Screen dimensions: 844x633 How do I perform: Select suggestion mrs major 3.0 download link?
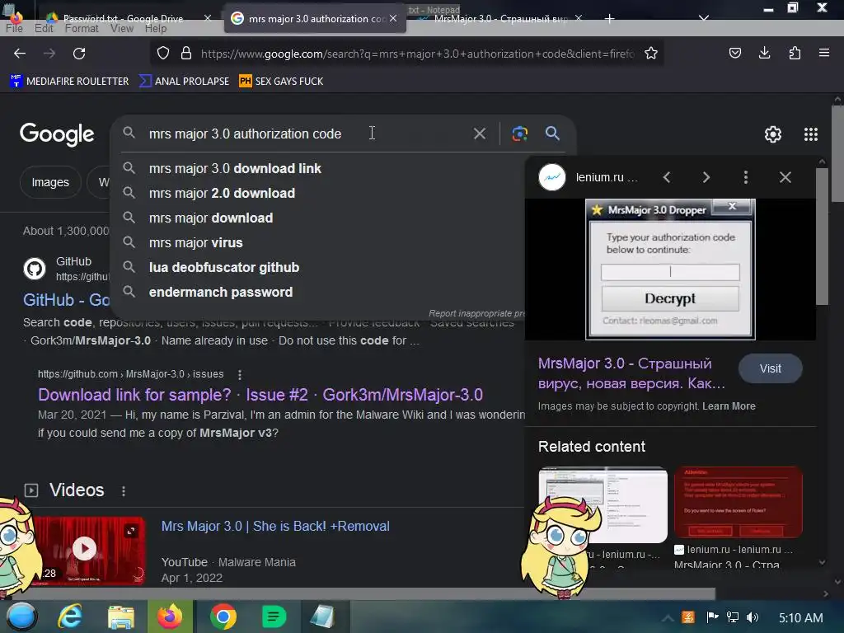pyautogui.click(x=235, y=168)
